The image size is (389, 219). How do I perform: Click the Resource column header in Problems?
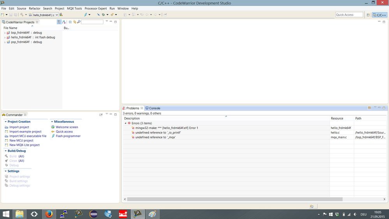[x=341, y=118]
